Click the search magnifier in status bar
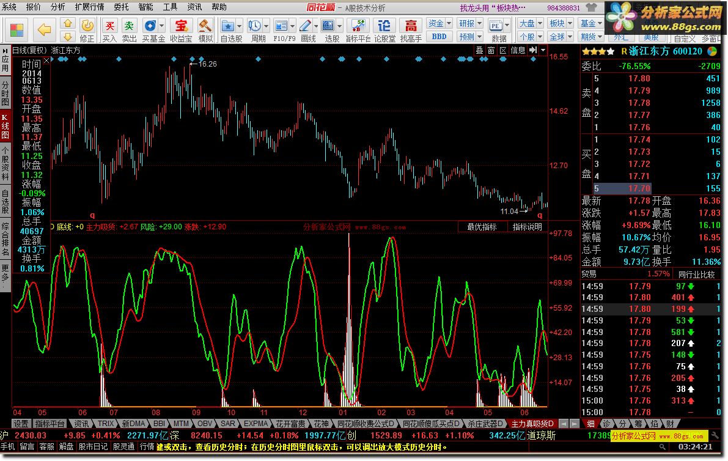 tap(663, 446)
